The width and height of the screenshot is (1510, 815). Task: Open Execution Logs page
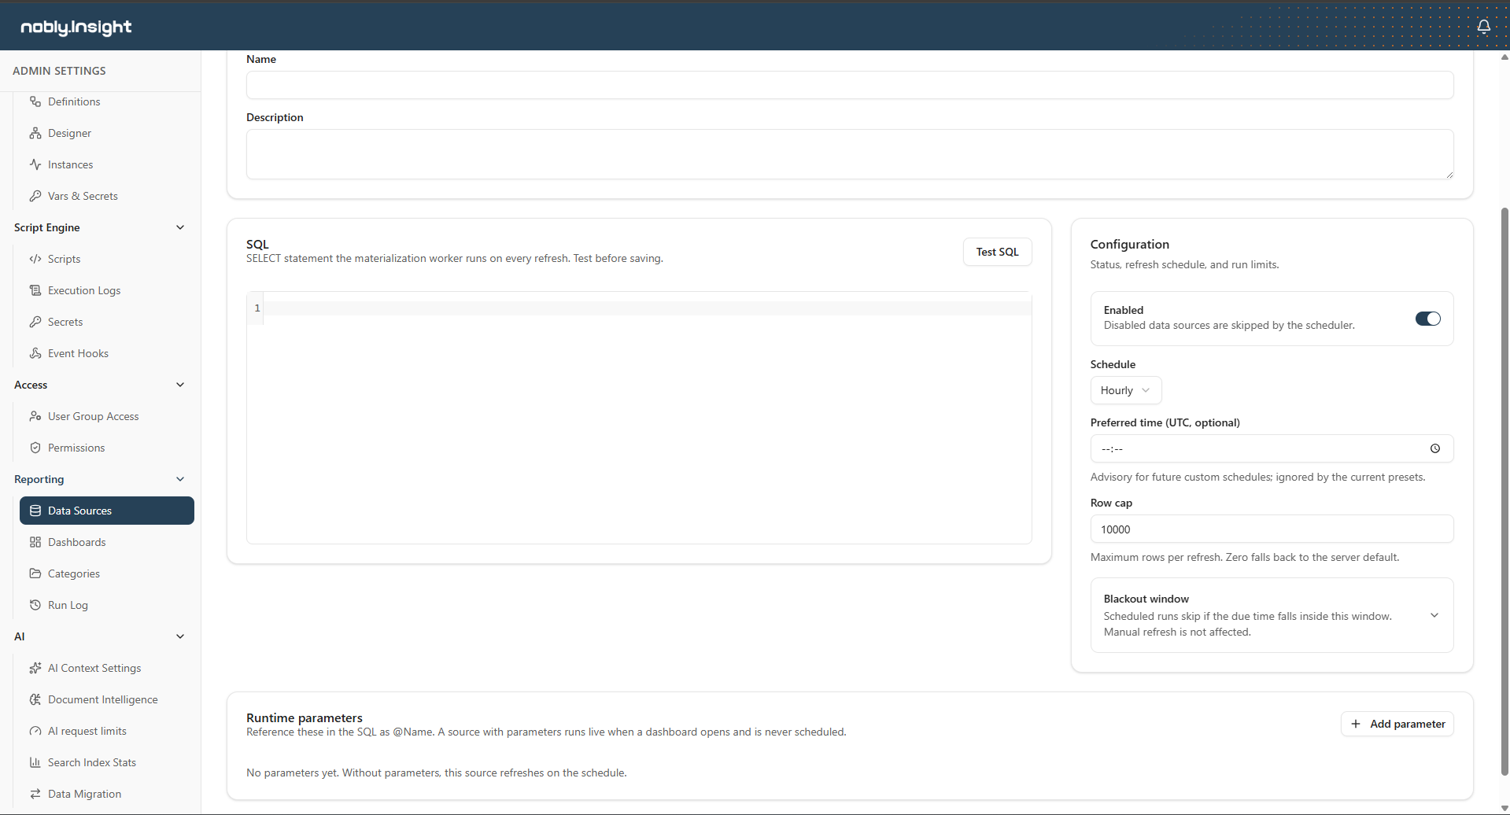coord(107,290)
